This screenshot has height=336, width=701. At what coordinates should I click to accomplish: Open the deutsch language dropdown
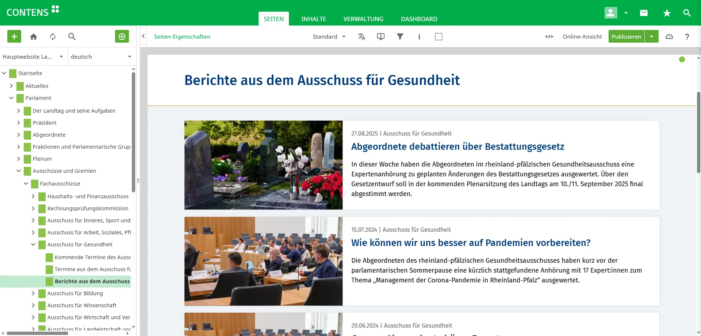point(101,56)
